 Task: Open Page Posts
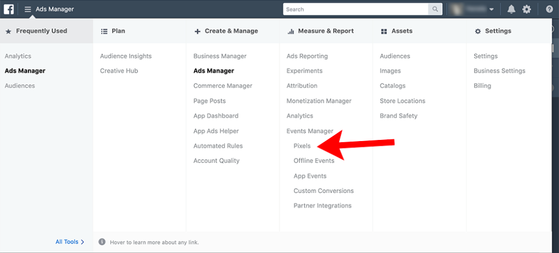[210, 101]
